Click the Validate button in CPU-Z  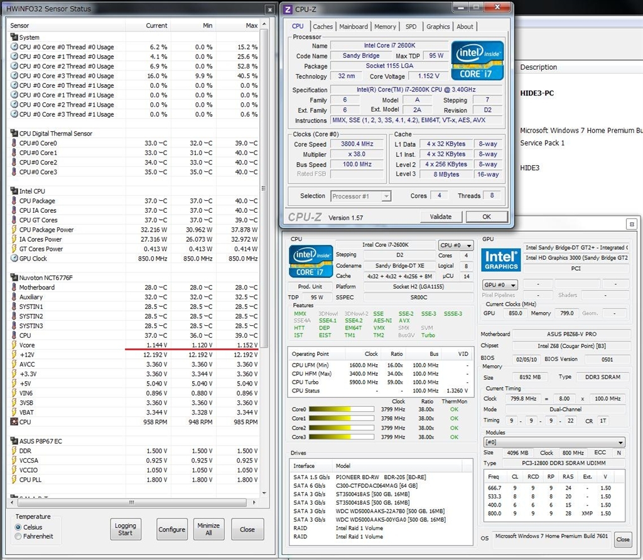click(x=441, y=216)
